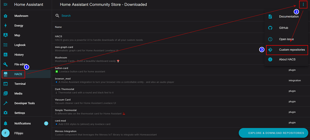
Task: Open About HACS menu item
Action: (x=287, y=59)
